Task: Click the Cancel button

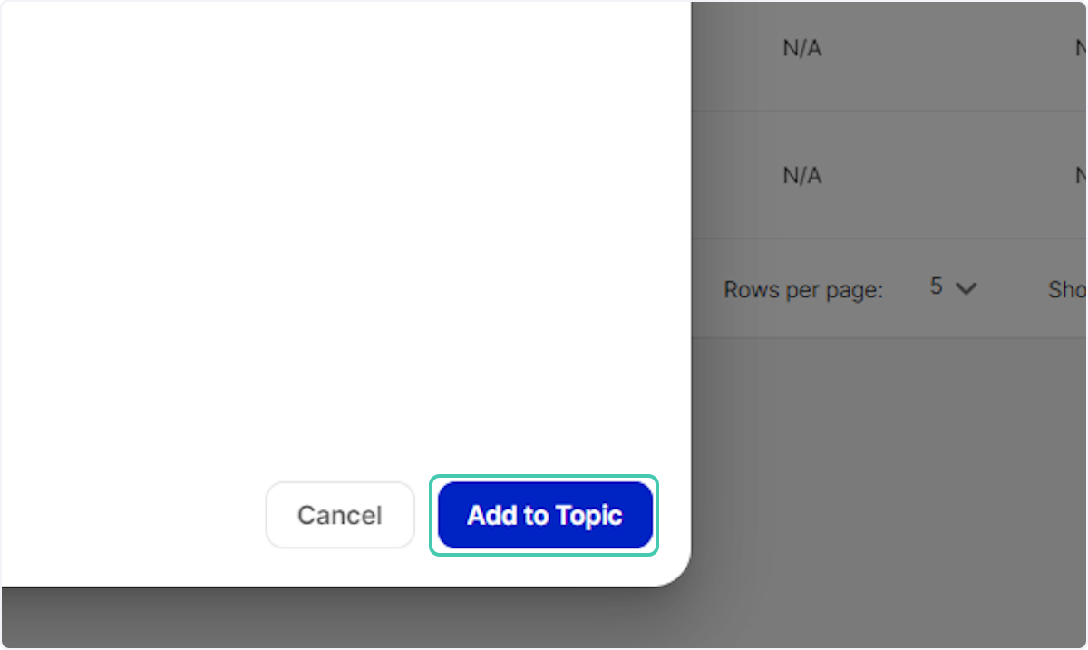Action: (340, 515)
